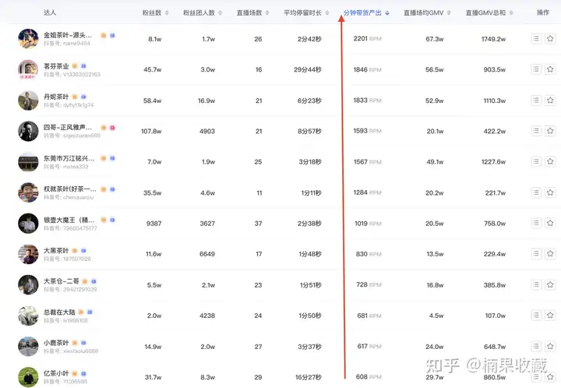This screenshot has width=561, height=388.
Task: Open the list icon for 大黑茶叶 row
Action: click(535, 253)
